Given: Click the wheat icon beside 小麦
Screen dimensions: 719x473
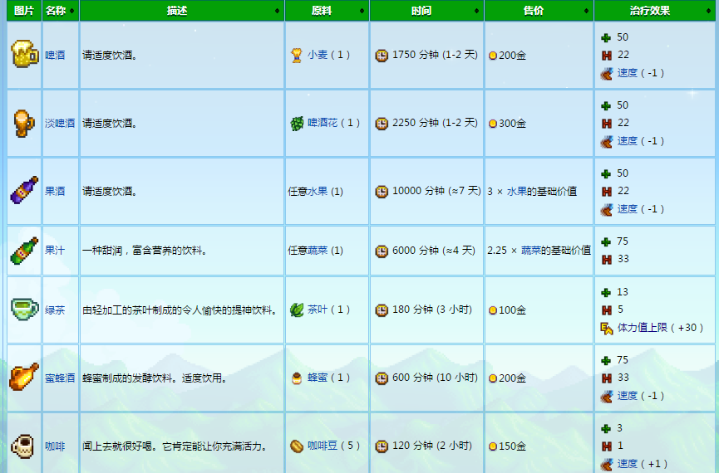Looking at the screenshot, I should coord(297,55).
